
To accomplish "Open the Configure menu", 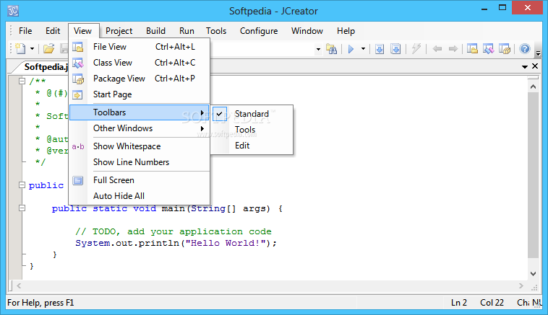I will tap(259, 31).
